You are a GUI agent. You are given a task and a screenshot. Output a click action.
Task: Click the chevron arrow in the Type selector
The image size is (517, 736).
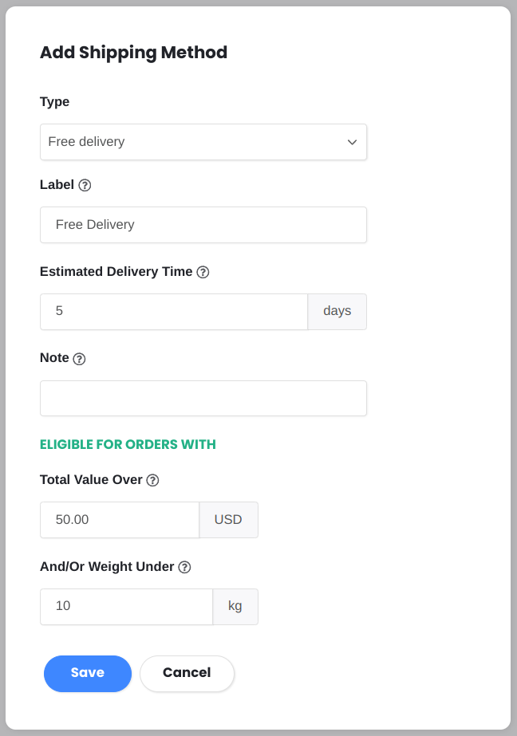point(352,142)
